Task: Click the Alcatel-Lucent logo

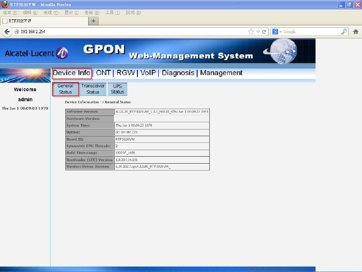Action: (x=37, y=53)
